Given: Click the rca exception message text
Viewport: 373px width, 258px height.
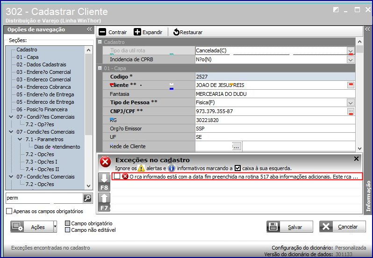Looking at the screenshot, I should coord(244,177).
